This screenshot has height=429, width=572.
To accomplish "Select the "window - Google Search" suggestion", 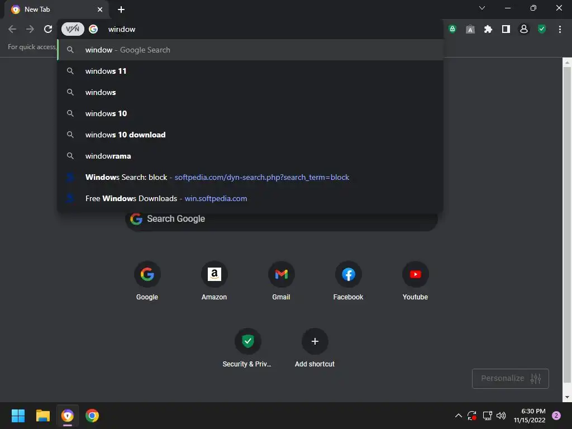I will click(x=250, y=50).
